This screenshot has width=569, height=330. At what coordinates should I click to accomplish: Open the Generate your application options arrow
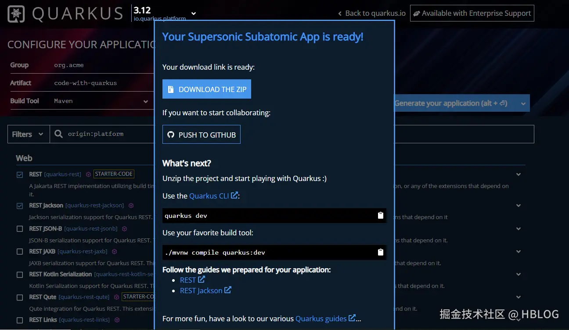[523, 103]
